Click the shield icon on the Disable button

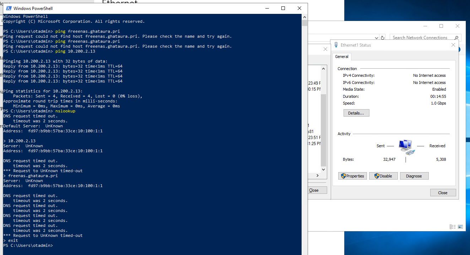pos(377,176)
